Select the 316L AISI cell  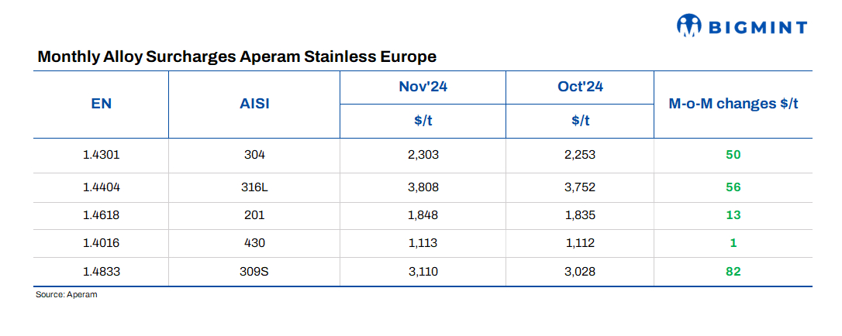point(254,187)
